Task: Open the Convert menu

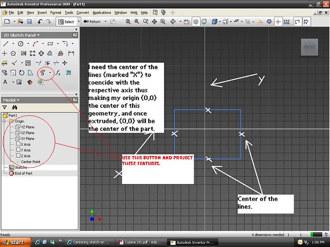Action: [x=83, y=13]
